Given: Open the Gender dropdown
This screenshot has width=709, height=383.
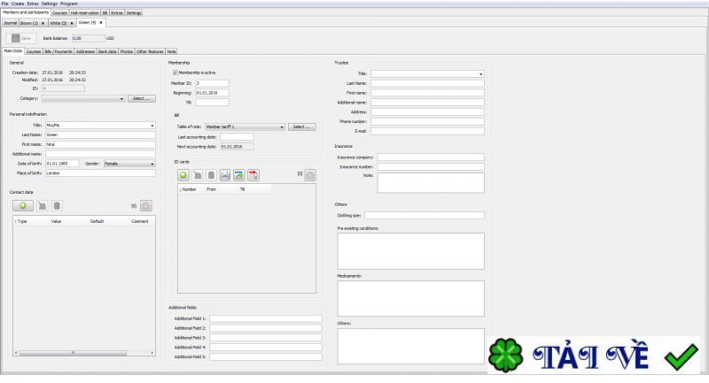Looking at the screenshot, I should click(129, 164).
